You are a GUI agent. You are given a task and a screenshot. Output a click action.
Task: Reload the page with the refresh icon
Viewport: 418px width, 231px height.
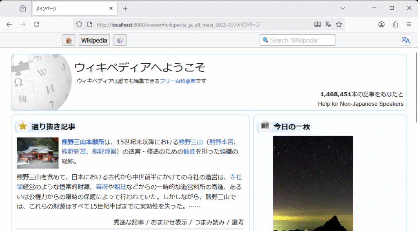(36, 24)
